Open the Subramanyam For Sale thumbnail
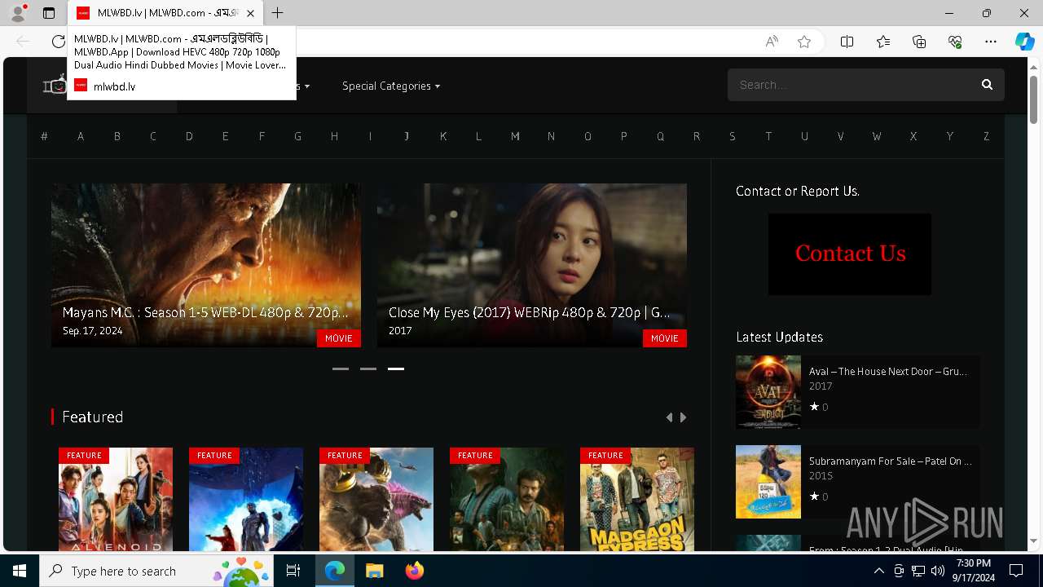Screen dimensions: 1043x587 [x=768, y=482]
